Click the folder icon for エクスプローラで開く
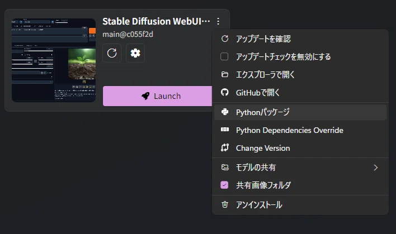396x234 pixels. (x=224, y=74)
